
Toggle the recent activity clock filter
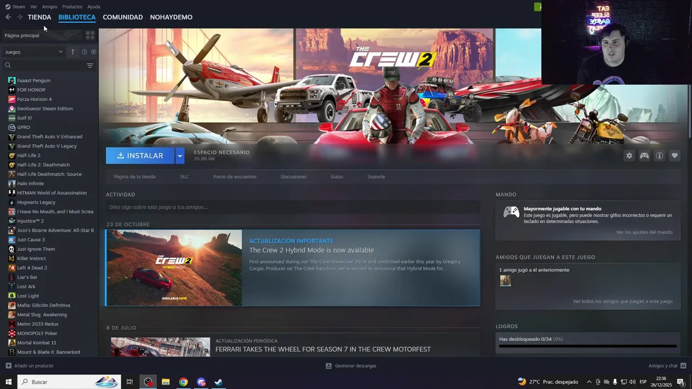click(x=84, y=52)
